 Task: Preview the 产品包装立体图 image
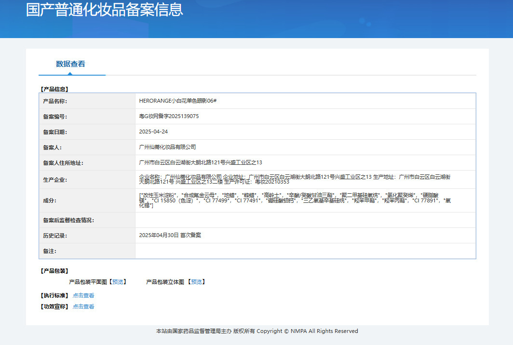point(196,282)
